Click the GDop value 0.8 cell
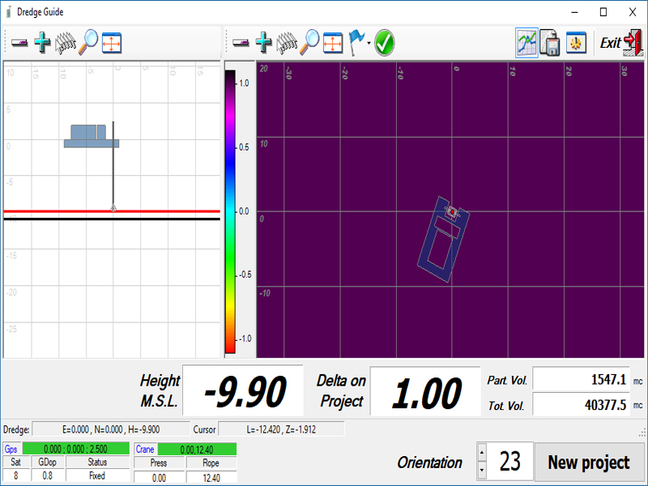The height and width of the screenshot is (486, 648). pos(48,475)
